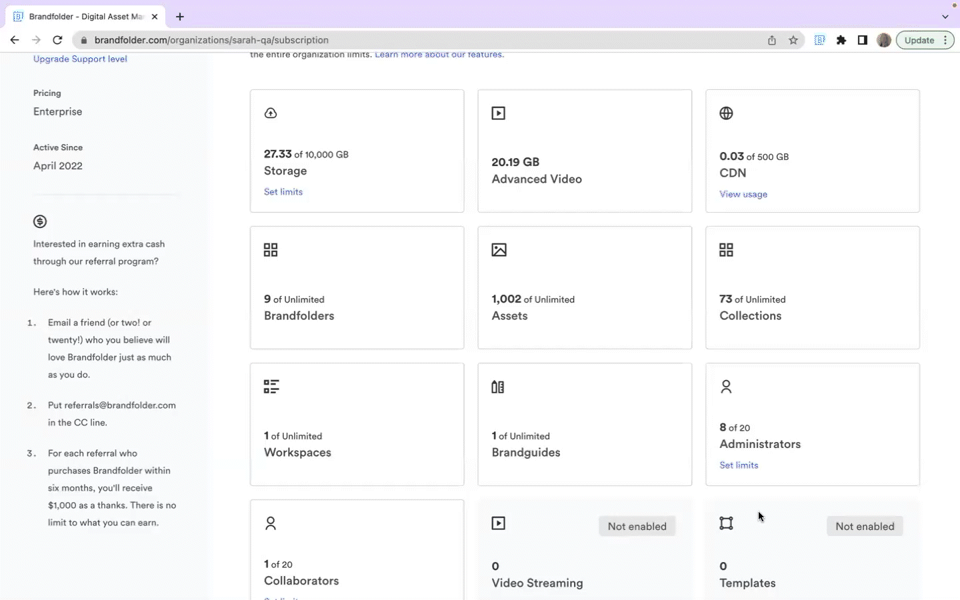The height and width of the screenshot is (600, 960).
Task: Click the Brandfolders grid icon
Action: (x=271, y=250)
